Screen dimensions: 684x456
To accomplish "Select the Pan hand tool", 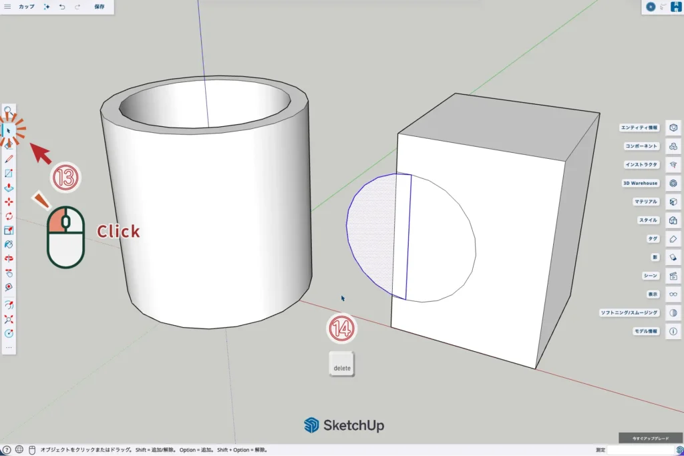I will point(9,273).
